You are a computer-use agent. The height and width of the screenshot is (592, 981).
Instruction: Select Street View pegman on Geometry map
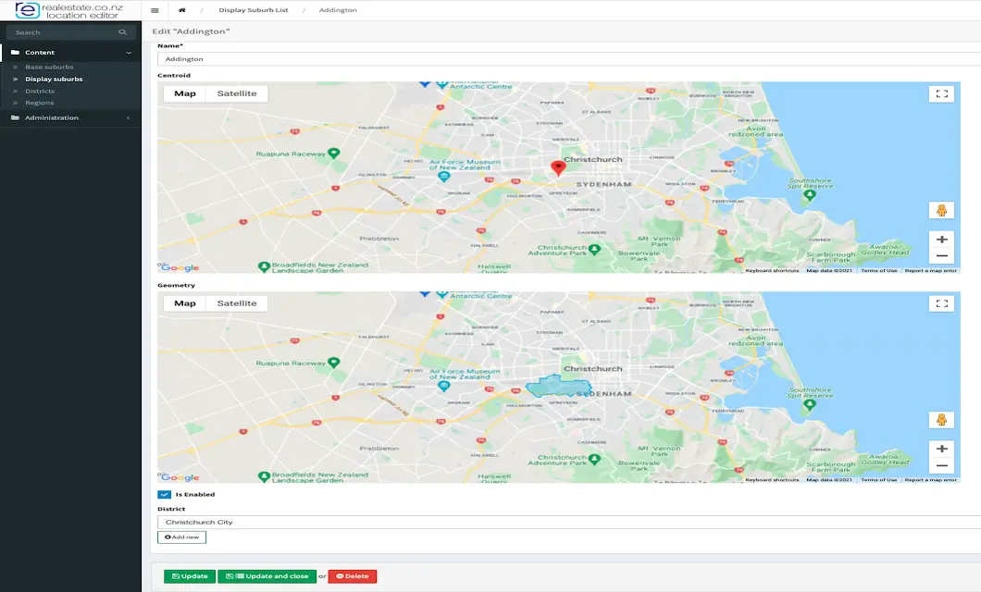point(941,420)
